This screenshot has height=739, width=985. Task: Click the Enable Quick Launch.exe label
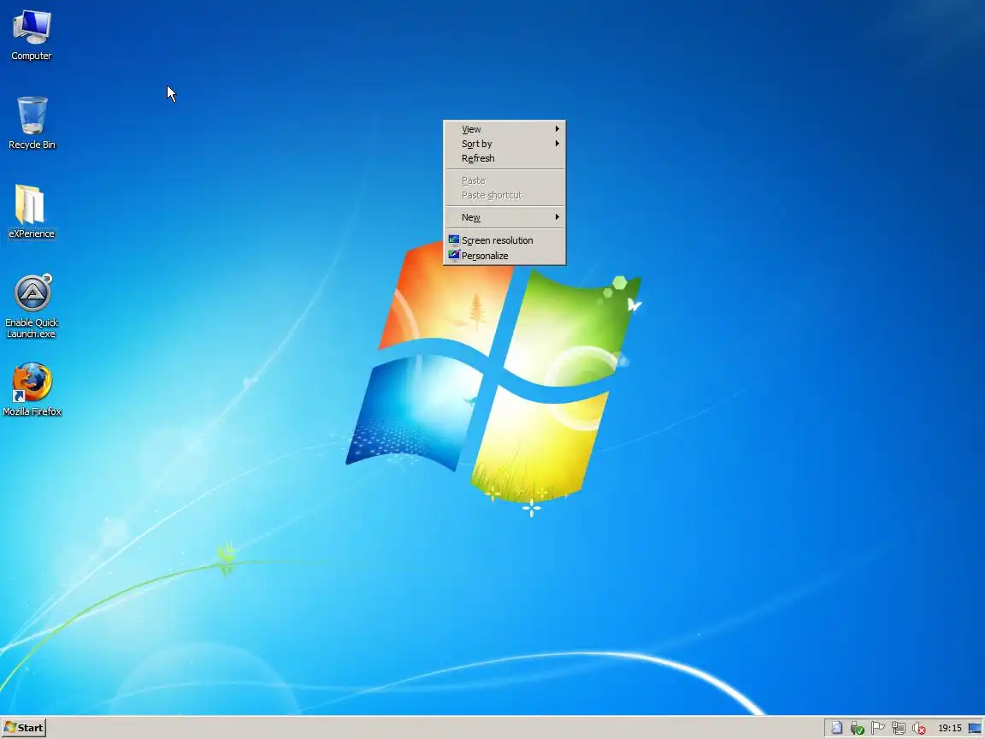[32, 328]
